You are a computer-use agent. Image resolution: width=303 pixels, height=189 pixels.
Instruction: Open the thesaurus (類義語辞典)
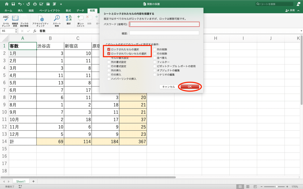click(15, 21)
